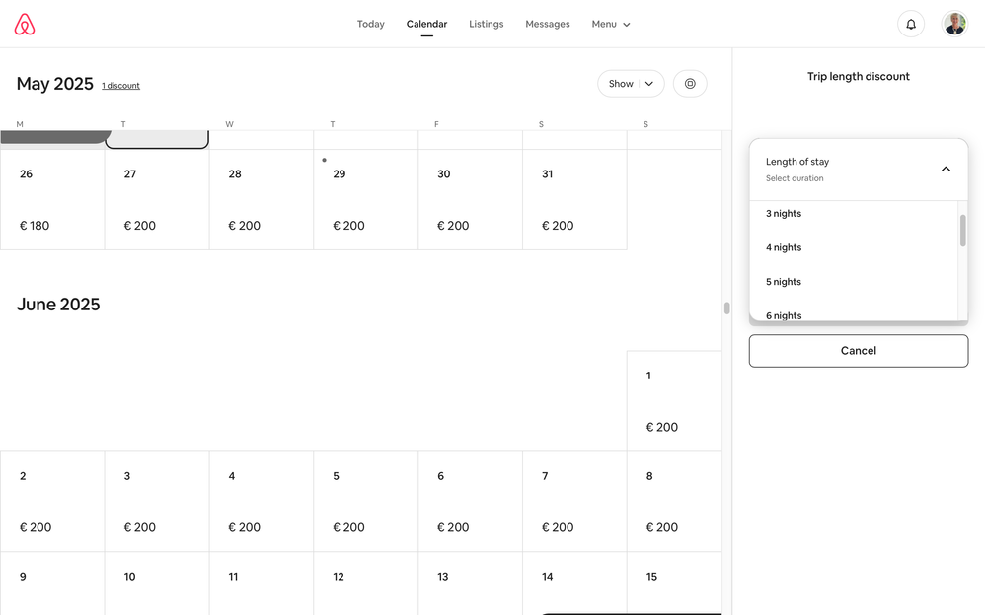
Task: Select June 4 date cell
Action: [x=262, y=502]
